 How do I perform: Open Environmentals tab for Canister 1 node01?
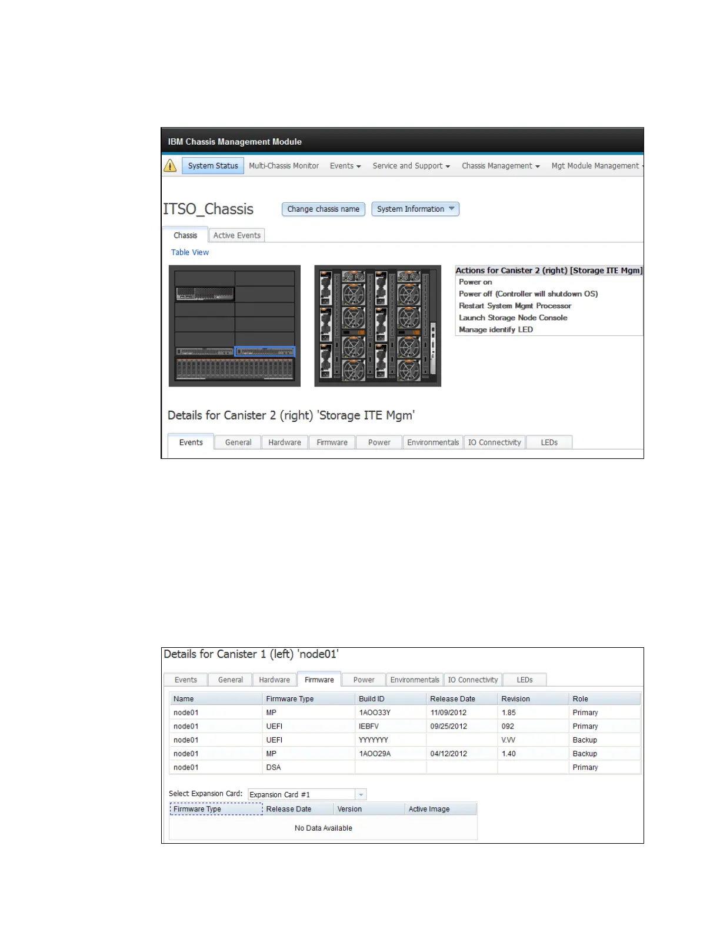415,680
